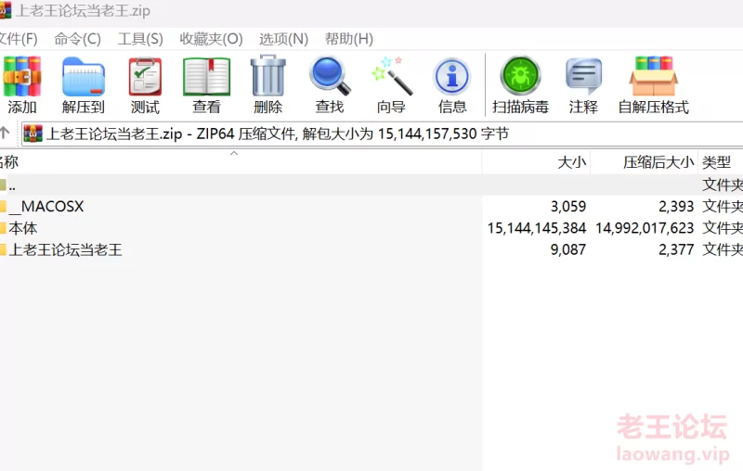Click the archive icon in address bar
Viewport: 743px width, 471px height.
[33, 134]
